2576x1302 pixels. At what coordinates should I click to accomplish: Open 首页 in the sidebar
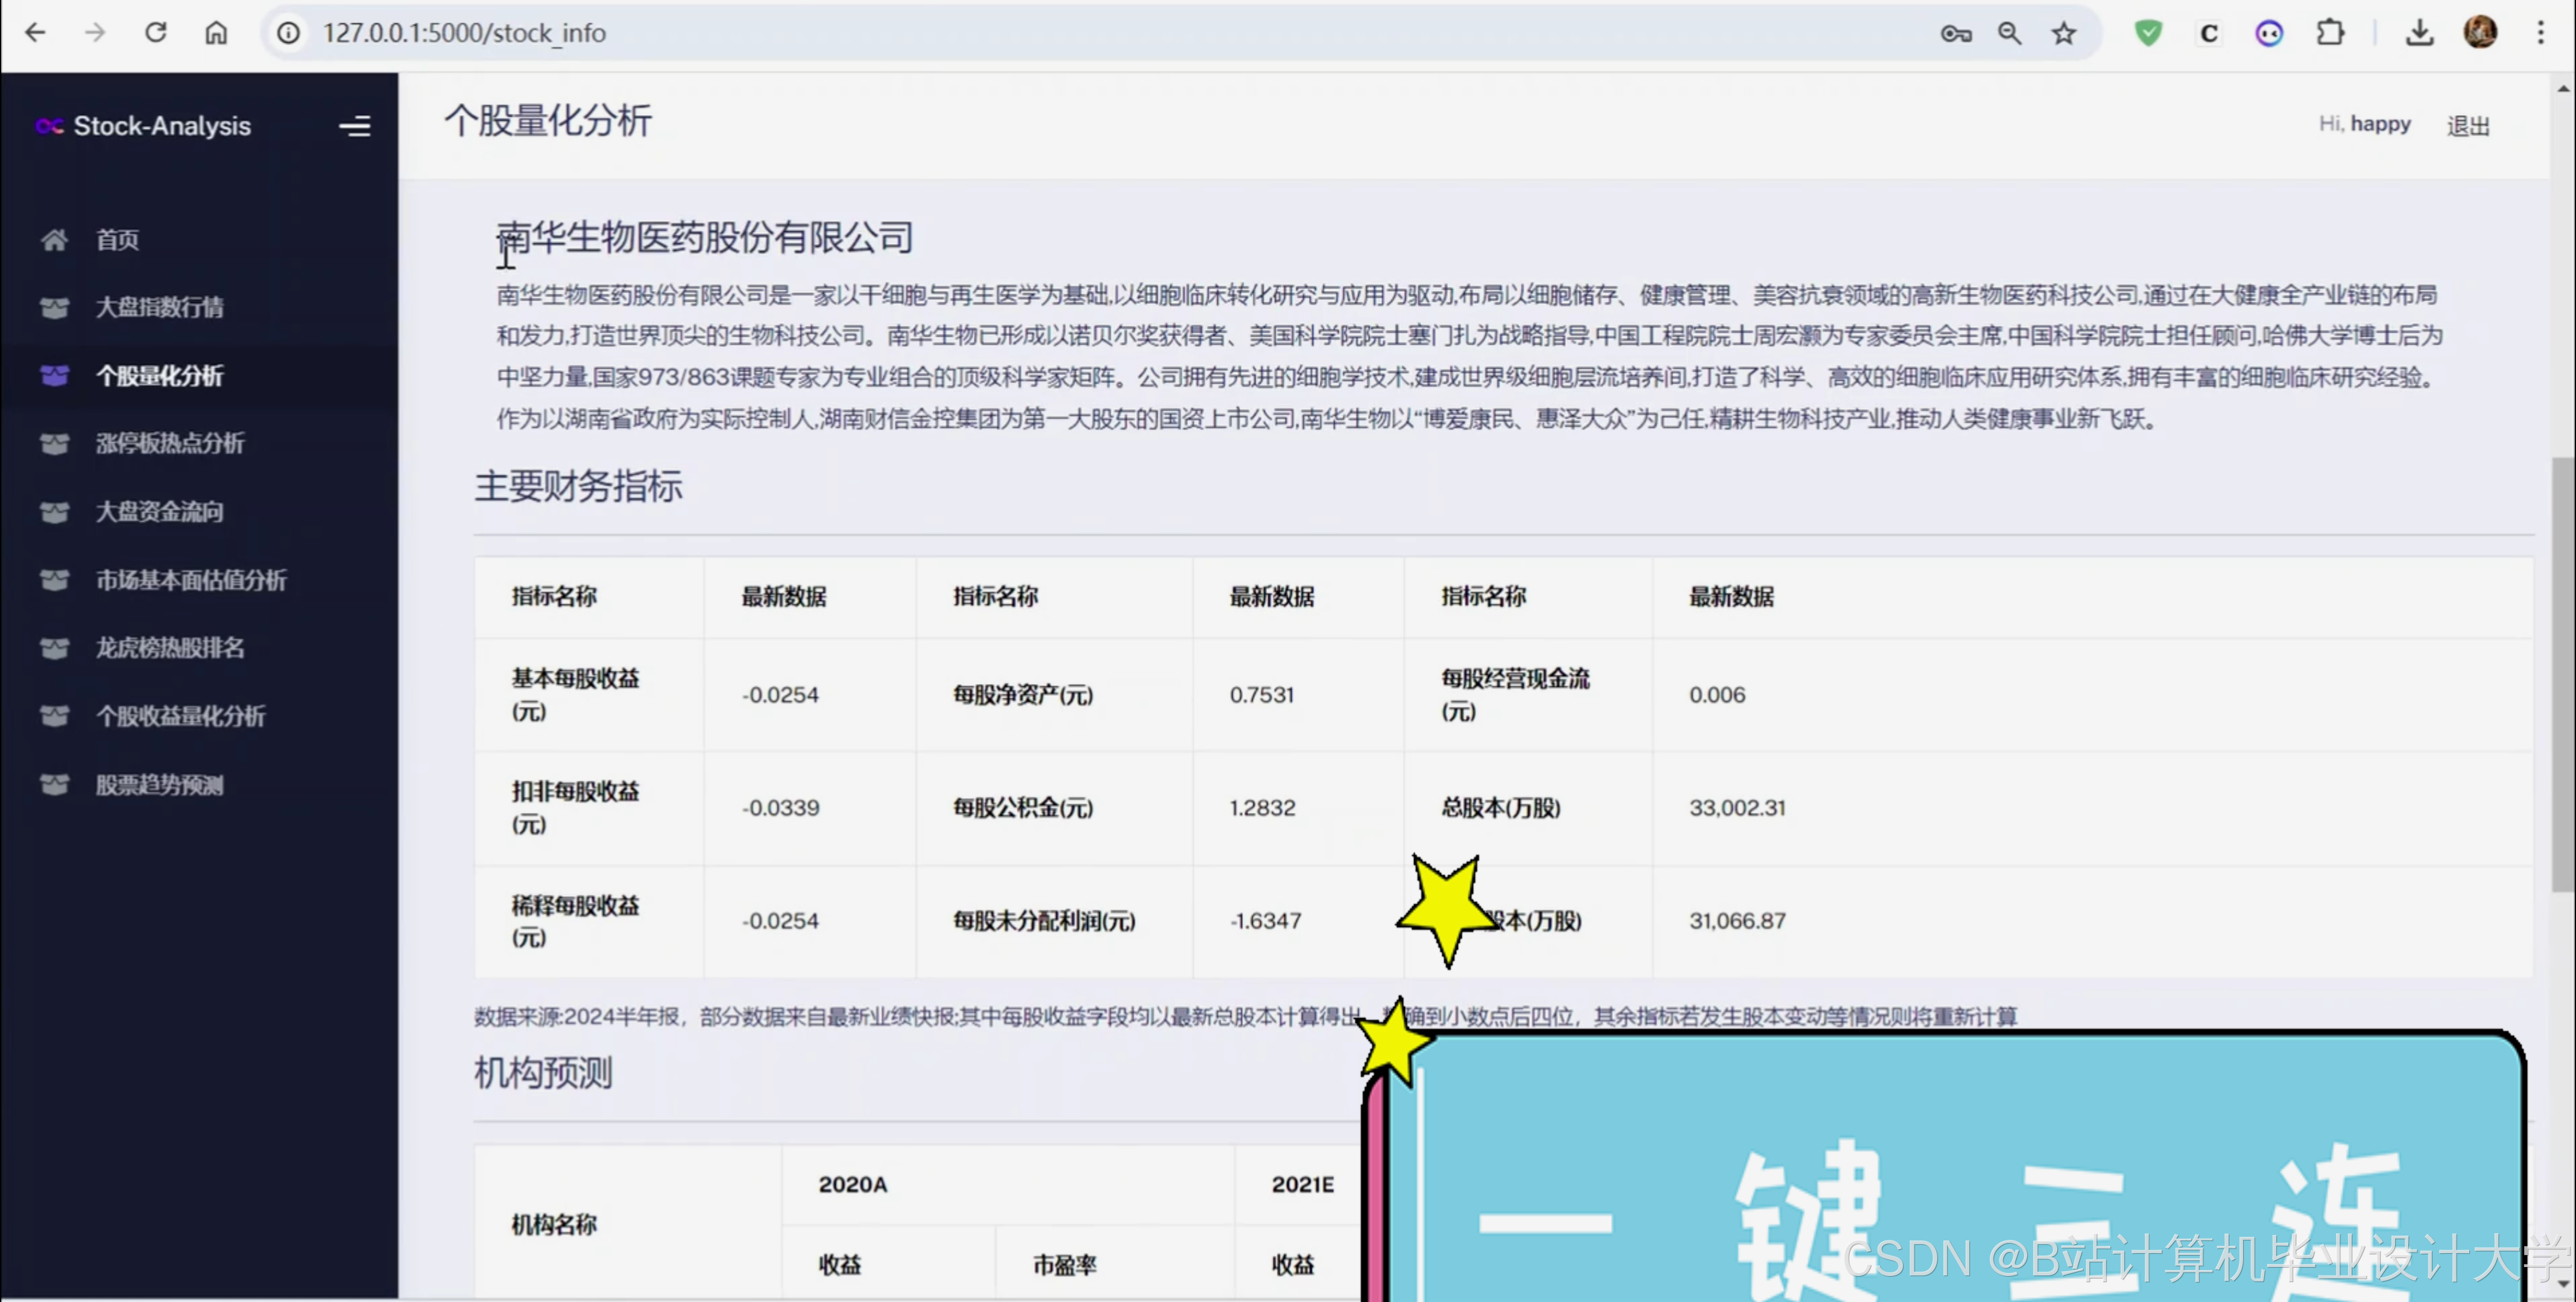click(117, 239)
